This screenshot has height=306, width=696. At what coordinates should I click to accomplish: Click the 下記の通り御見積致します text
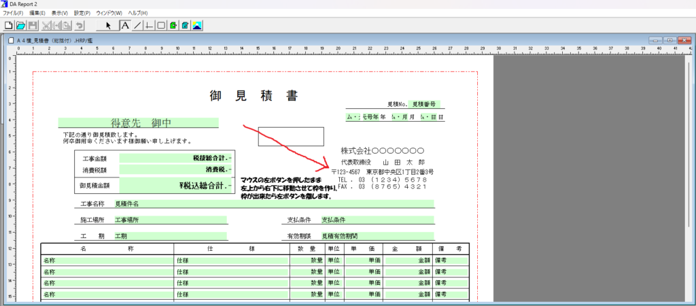101,135
